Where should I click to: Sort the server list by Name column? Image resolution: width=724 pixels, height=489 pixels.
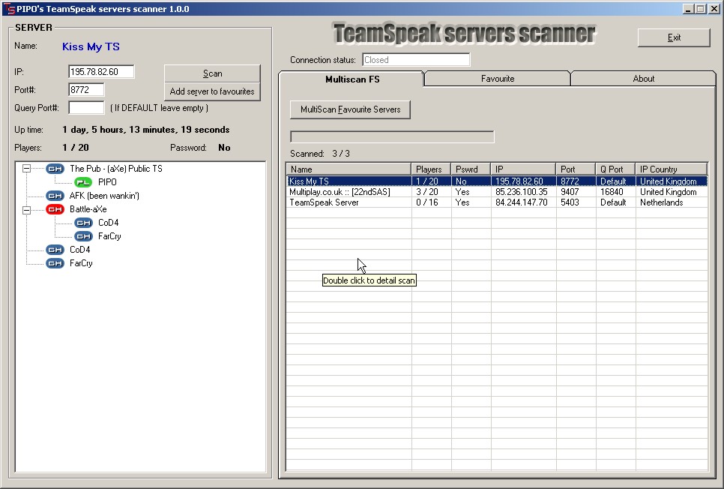coord(349,169)
